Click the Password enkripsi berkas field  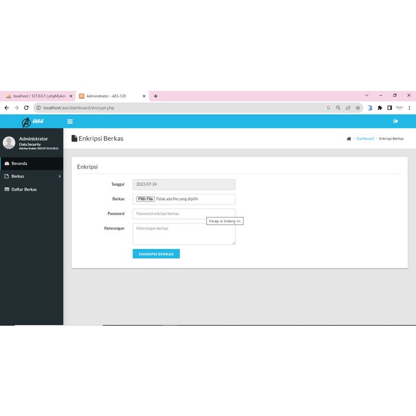pyautogui.click(x=184, y=214)
